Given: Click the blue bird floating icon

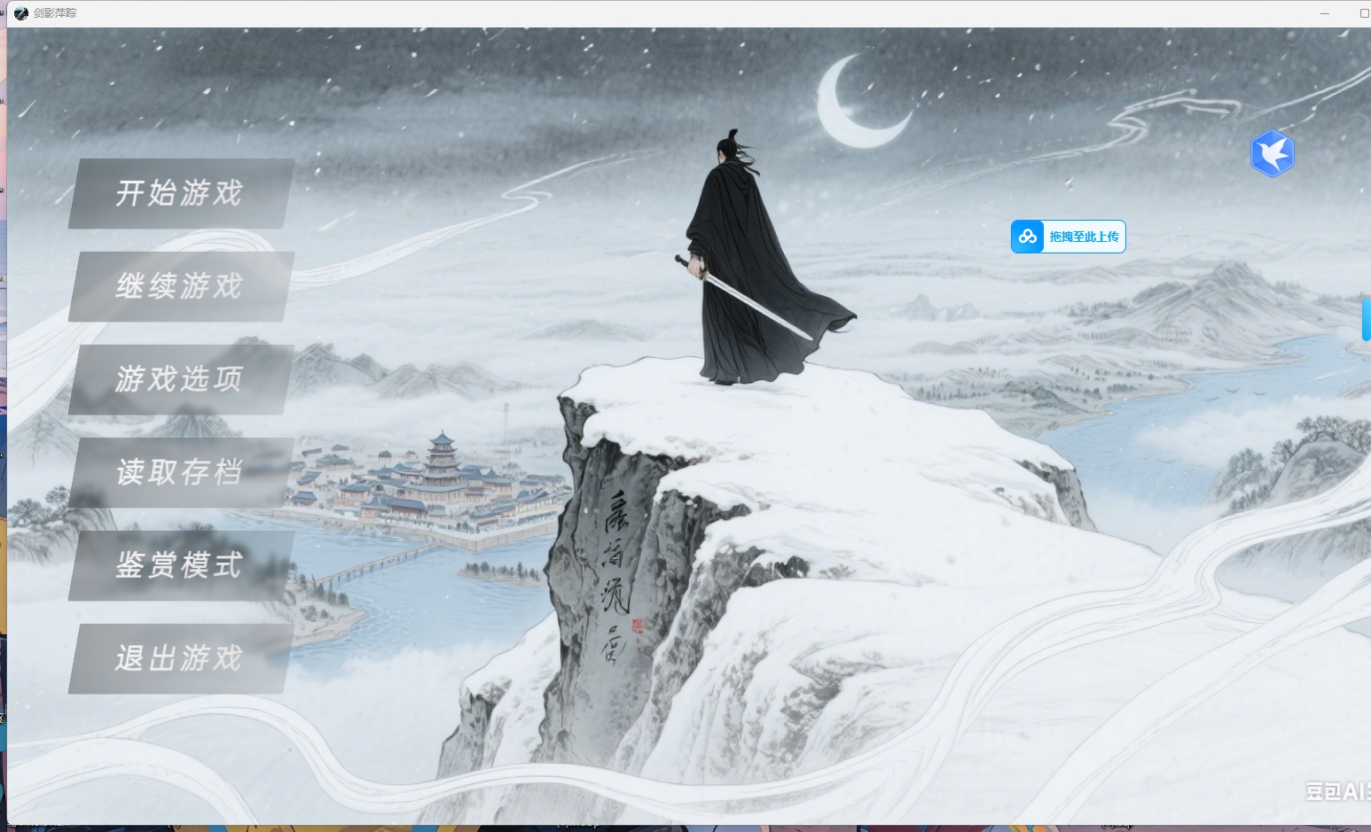Looking at the screenshot, I should pos(1272,153).
